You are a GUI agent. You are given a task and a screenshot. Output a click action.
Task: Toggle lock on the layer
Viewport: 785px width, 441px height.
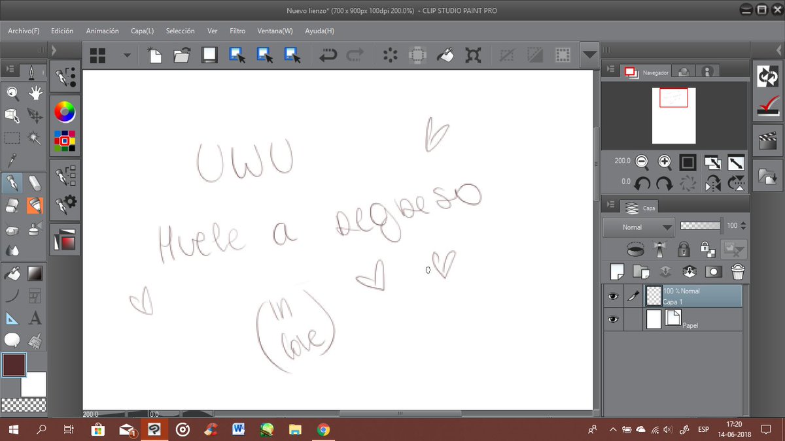[684, 249]
